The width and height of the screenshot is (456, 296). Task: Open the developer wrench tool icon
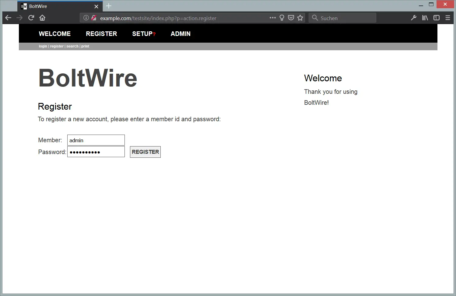(x=413, y=18)
